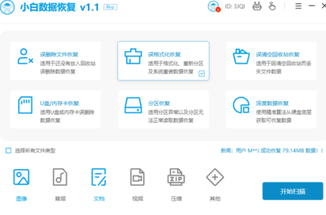The image size is (326, 215).
Task: Click the 其他 label
Action: [215, 199]
